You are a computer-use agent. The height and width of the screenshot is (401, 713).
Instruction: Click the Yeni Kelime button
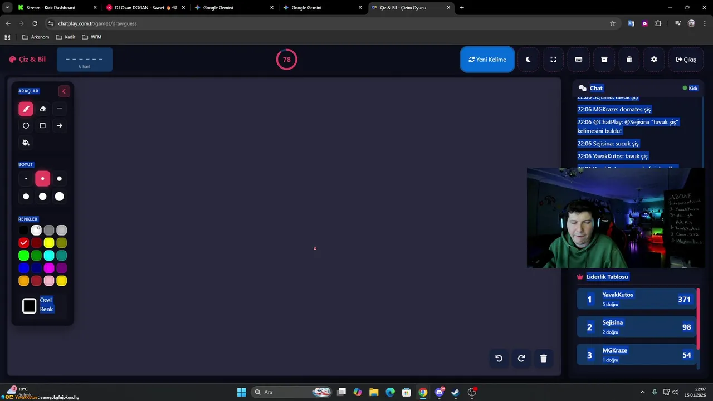click(487, 60)
